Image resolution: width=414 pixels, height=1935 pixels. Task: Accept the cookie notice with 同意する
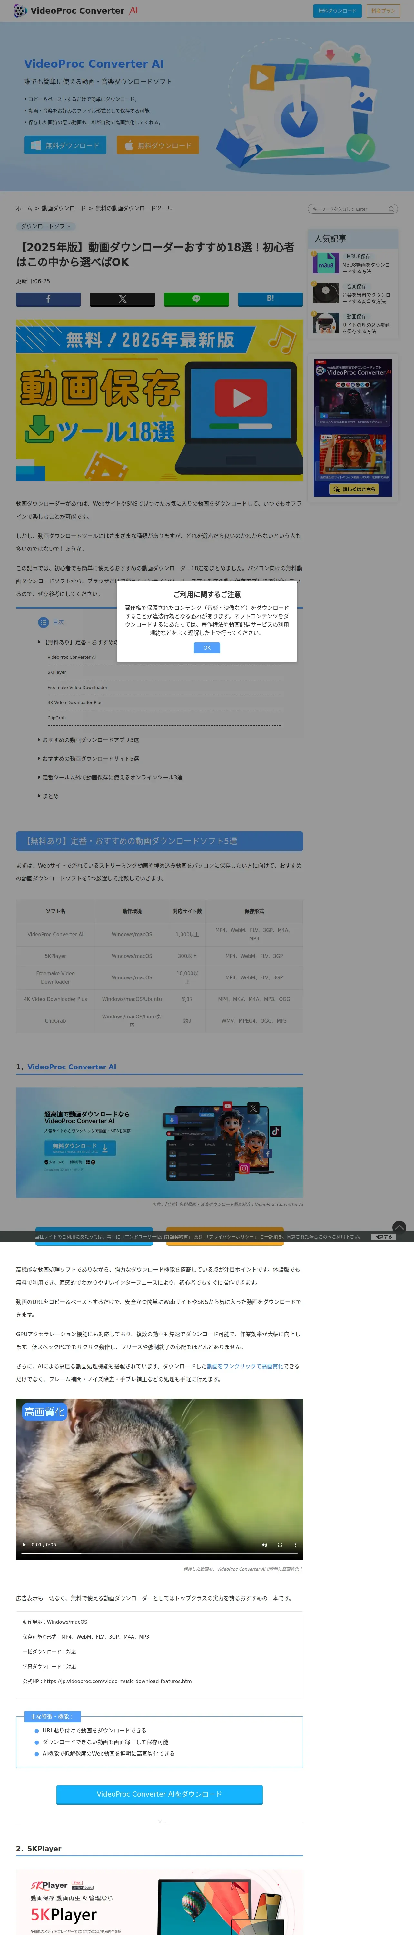click(x=383, y=1236)
